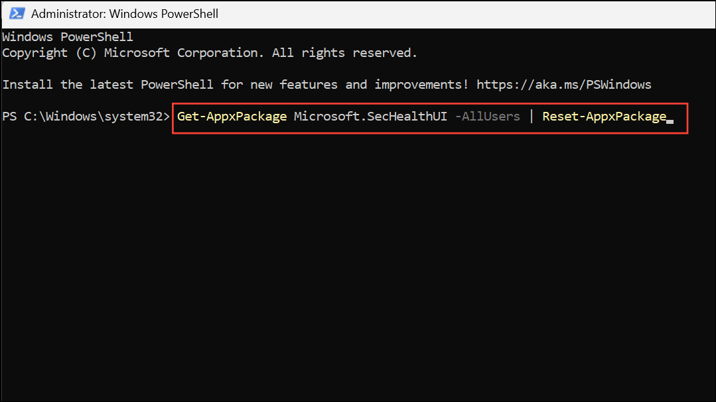Click "All rights reserved." text
The height and width of the screenshot is (402, 716).
point(346,53)
